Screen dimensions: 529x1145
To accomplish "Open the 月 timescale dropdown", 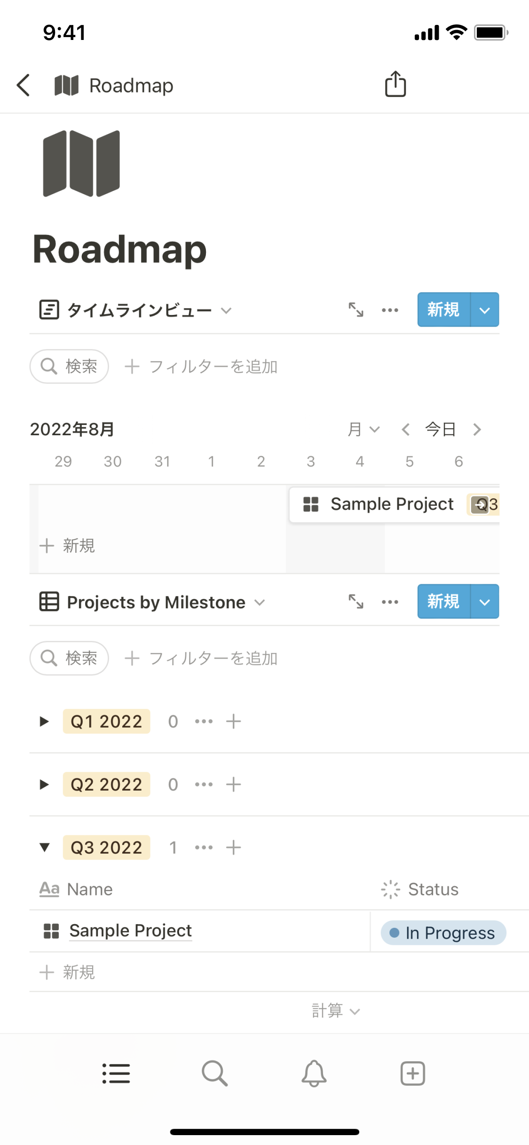I will [363, 429].
